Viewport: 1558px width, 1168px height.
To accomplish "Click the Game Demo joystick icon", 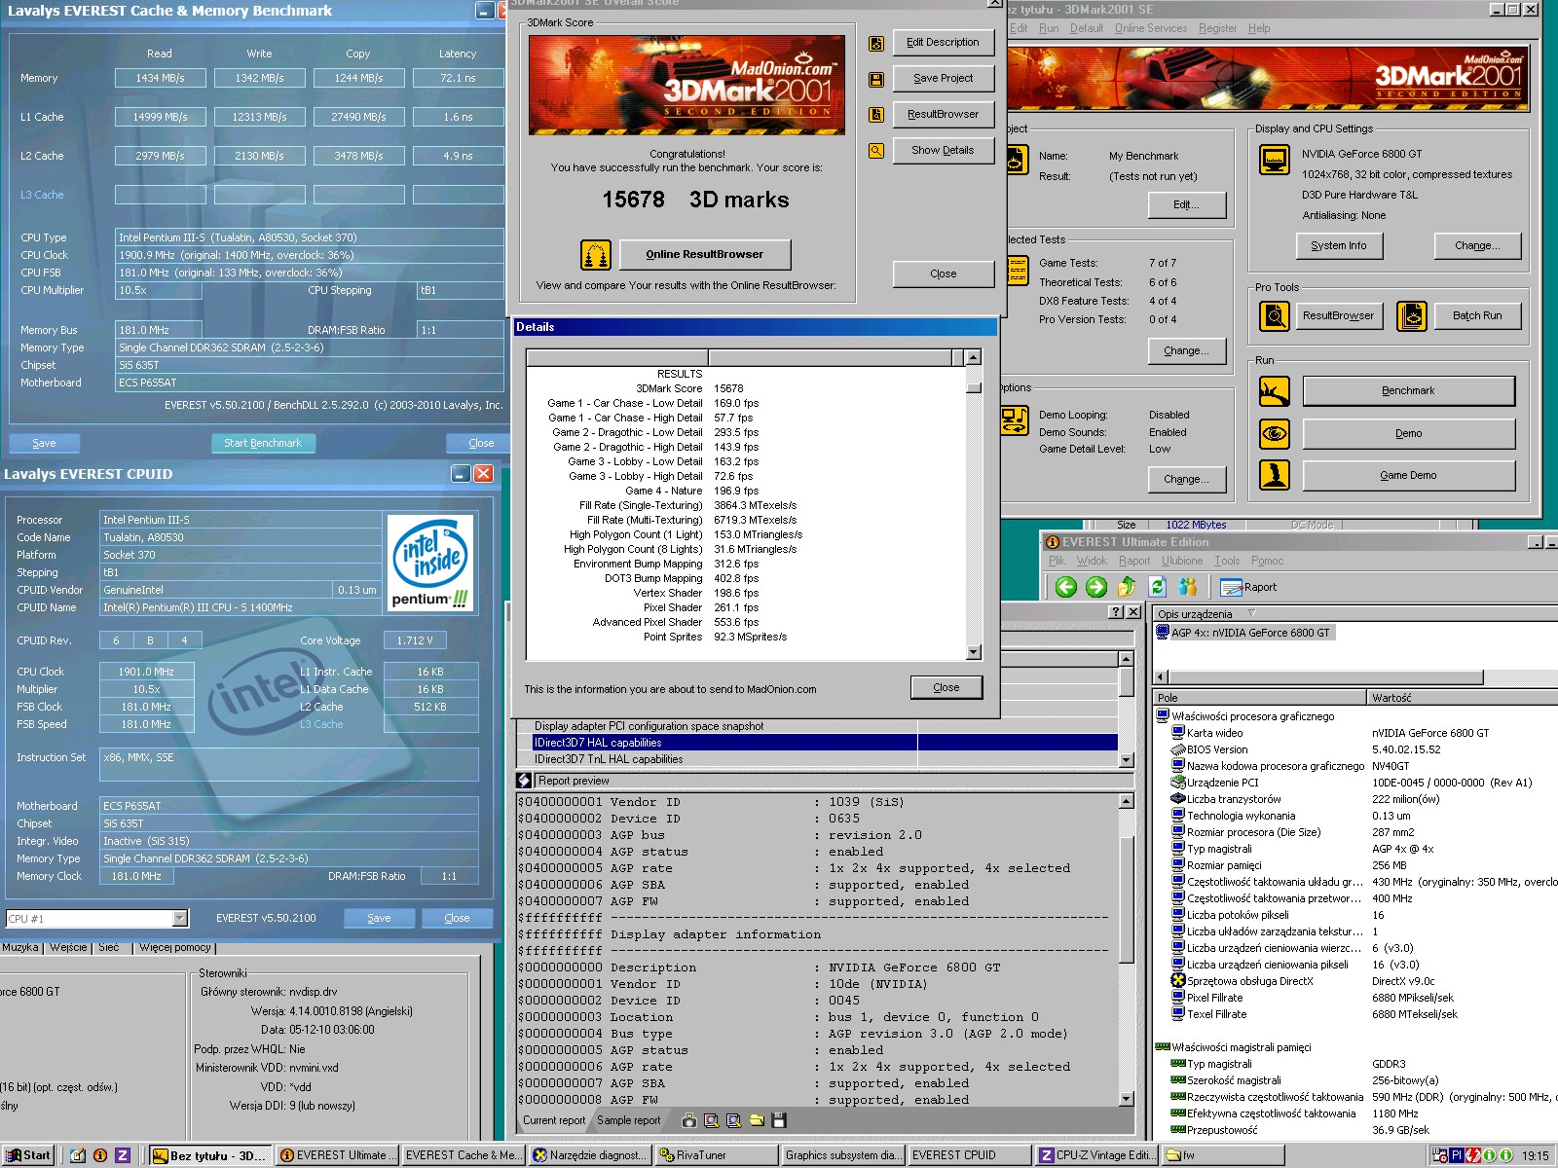I will [x=1275, y=475].
